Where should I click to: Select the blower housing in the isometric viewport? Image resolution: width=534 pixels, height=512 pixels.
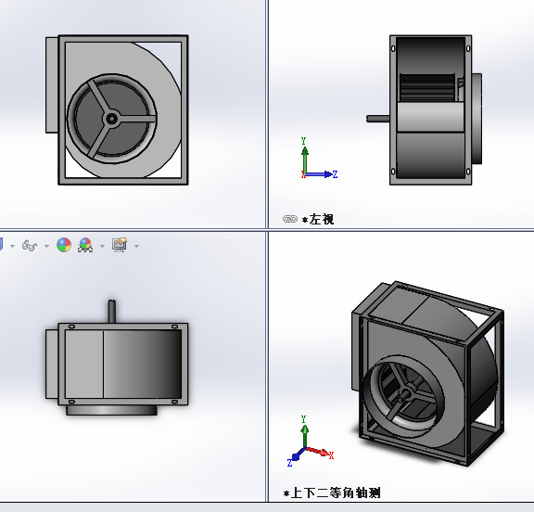click(x=427, y=374)
